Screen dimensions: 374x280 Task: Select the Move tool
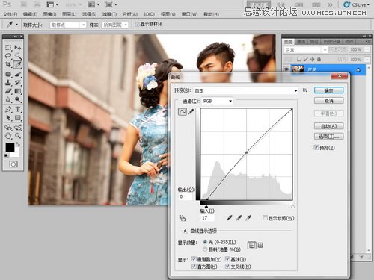point(18,47)
